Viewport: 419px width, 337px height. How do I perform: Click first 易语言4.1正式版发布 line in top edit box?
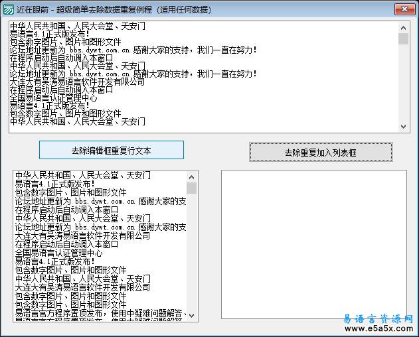click(x=49, y=34)
